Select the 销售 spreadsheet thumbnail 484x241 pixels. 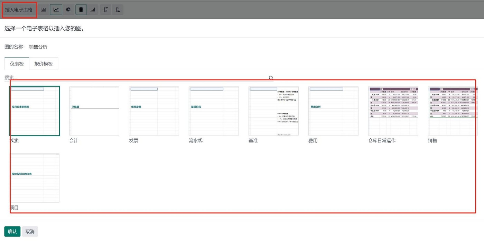(x=453, y=111)
